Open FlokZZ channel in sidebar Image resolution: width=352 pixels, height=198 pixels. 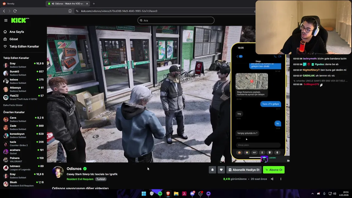[x=23, y=97]
